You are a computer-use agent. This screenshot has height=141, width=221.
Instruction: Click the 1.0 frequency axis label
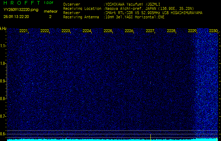point(3,63)
